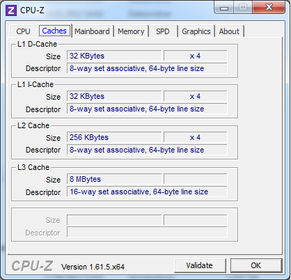
Task: Click the L1 D-Cache size field
Action: point(114,56)
